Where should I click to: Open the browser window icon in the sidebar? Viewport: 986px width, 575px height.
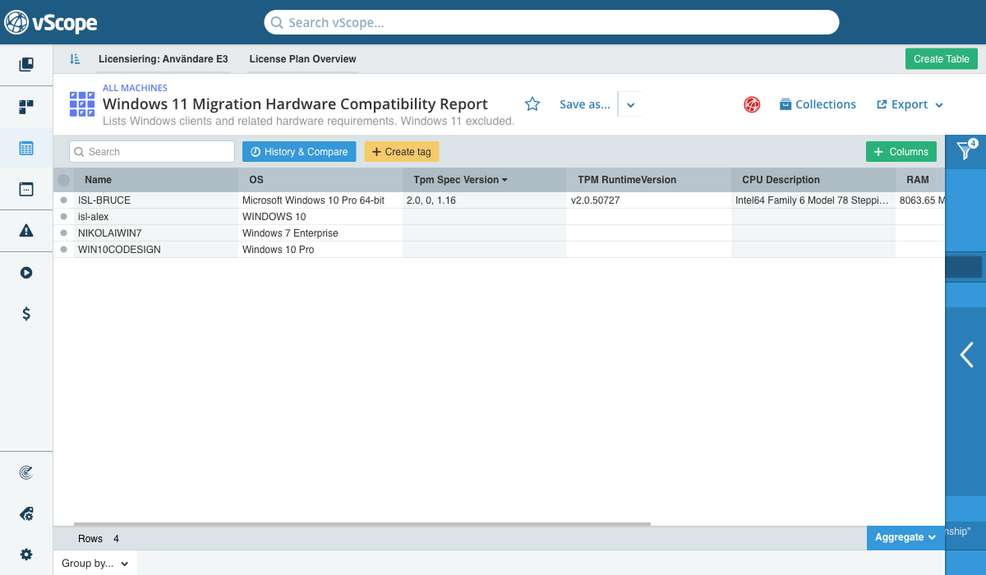(26, 189)
